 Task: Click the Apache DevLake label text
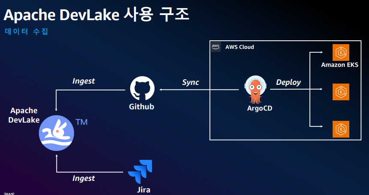pyautogui.click(x=24, y=115)
